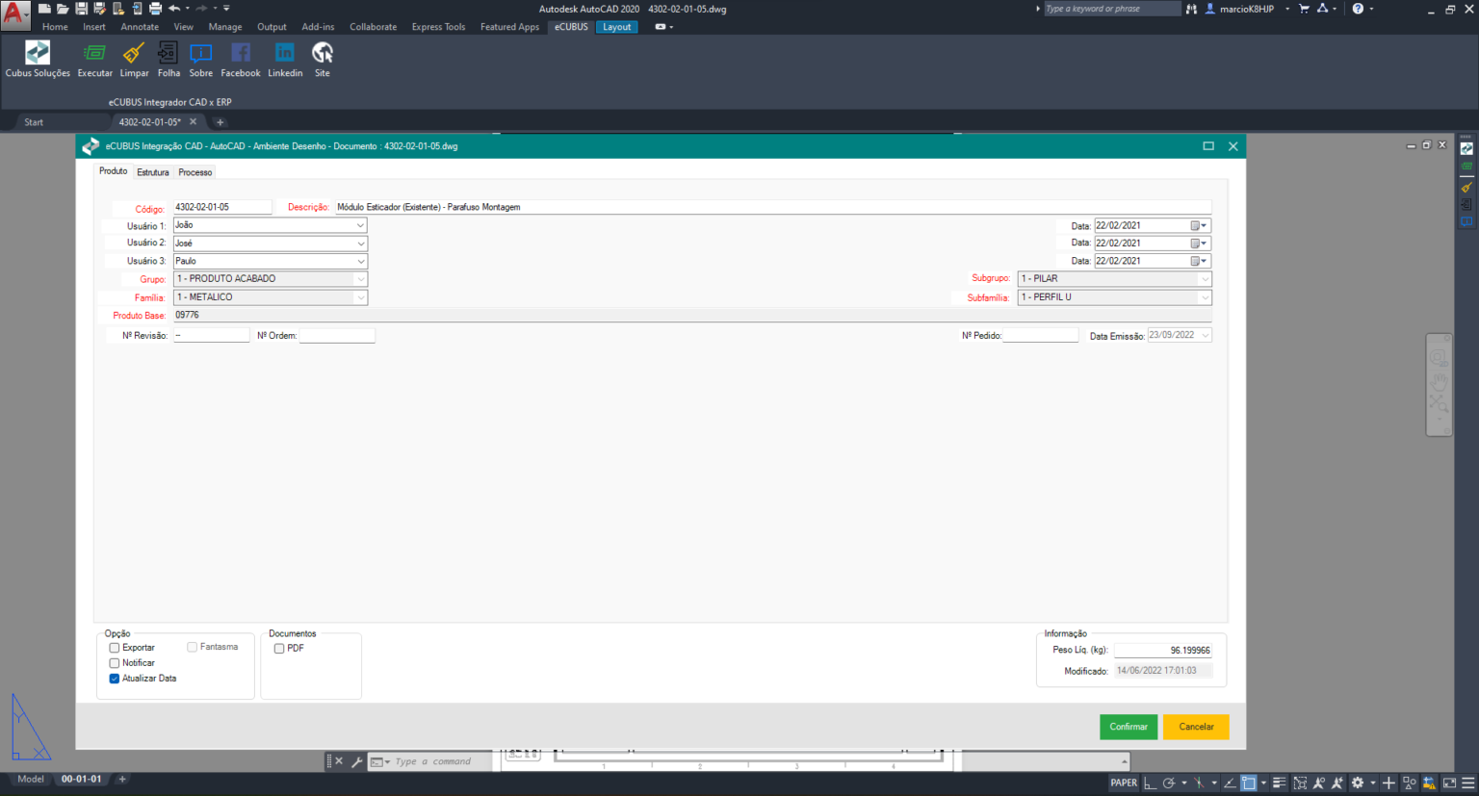1479x796 pixels.
Task: Click the green Confirmar button
Action: click(x=1129, y=727)
